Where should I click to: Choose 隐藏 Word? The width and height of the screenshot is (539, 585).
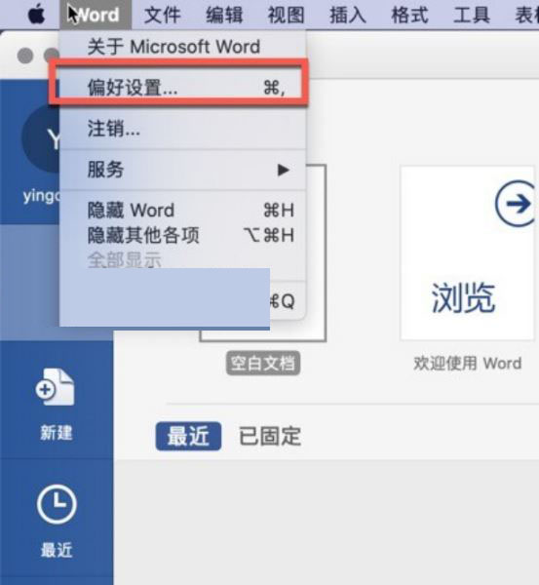(x=183, y=210)
